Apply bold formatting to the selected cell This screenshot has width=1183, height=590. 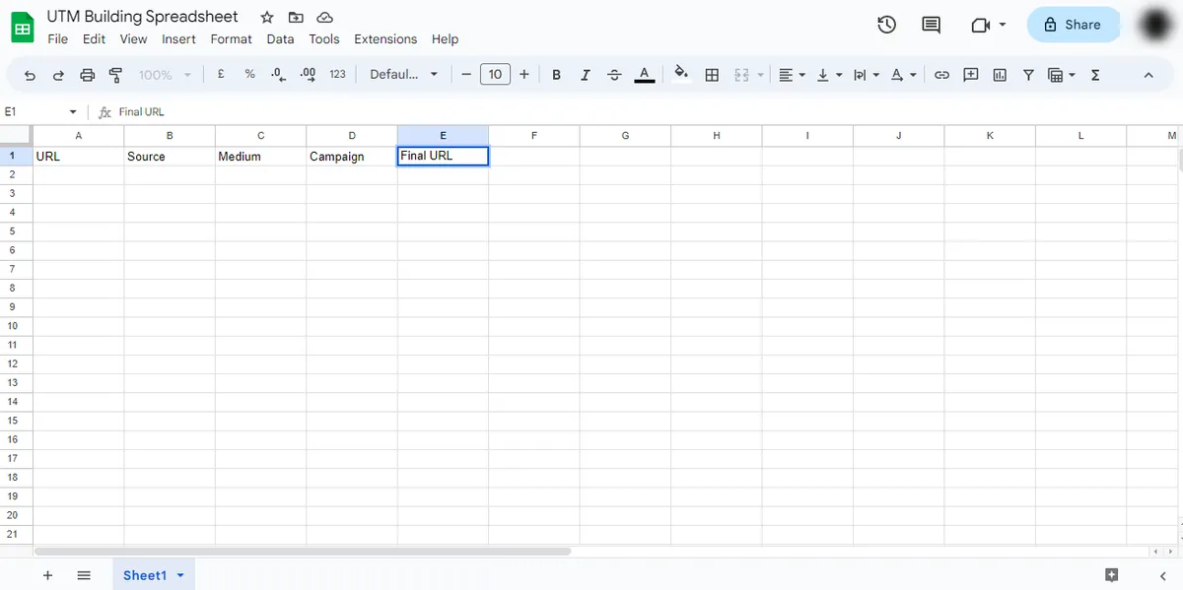pyautogui.click(x=556, y=74)
